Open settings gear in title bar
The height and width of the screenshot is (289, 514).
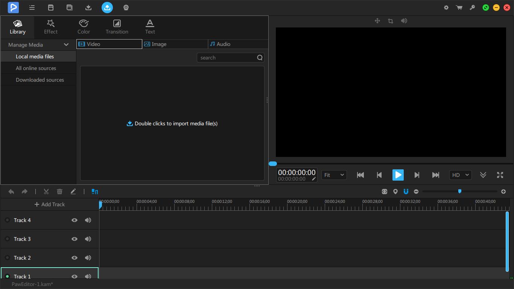pos(446,8)
